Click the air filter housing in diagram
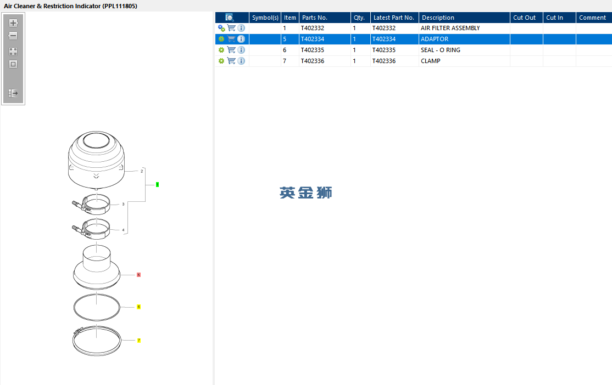612x385 pixels. 96,160
